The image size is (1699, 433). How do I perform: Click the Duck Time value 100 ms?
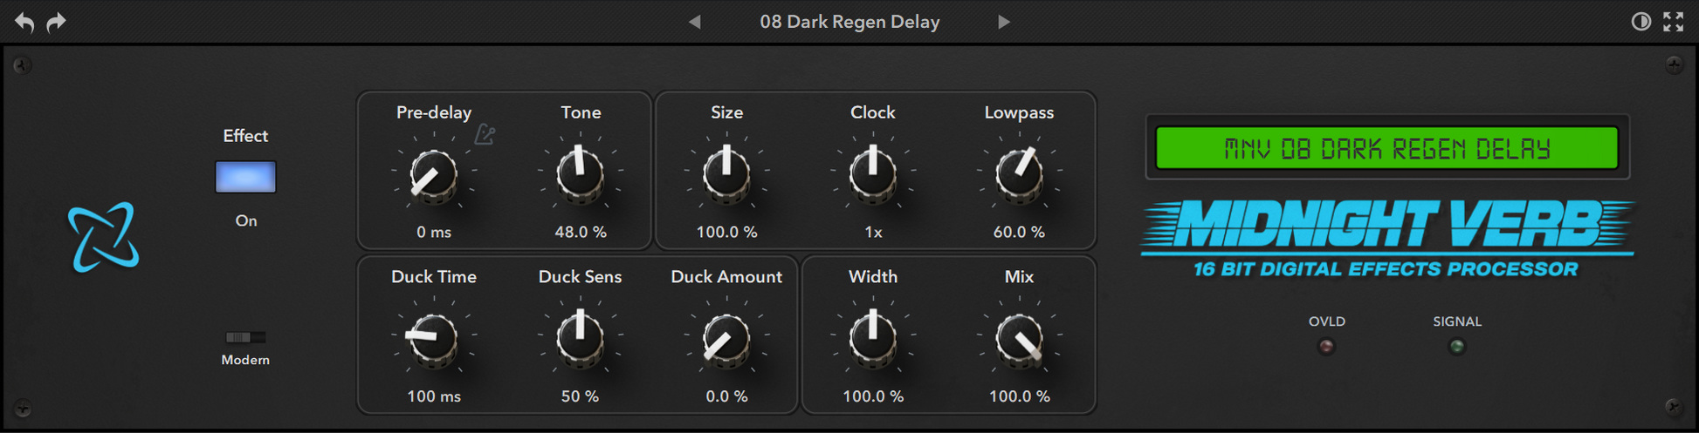(x=434, y=396)
